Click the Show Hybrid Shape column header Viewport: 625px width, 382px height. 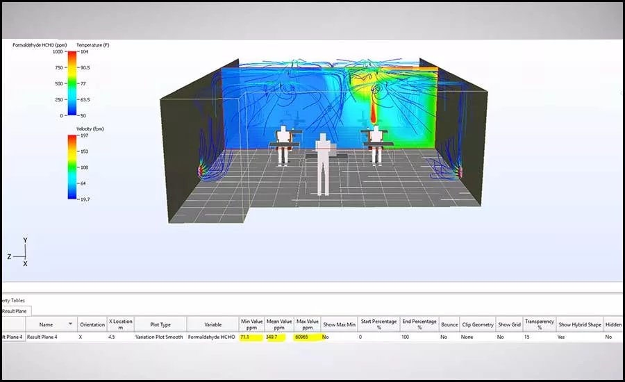(580, 324)
